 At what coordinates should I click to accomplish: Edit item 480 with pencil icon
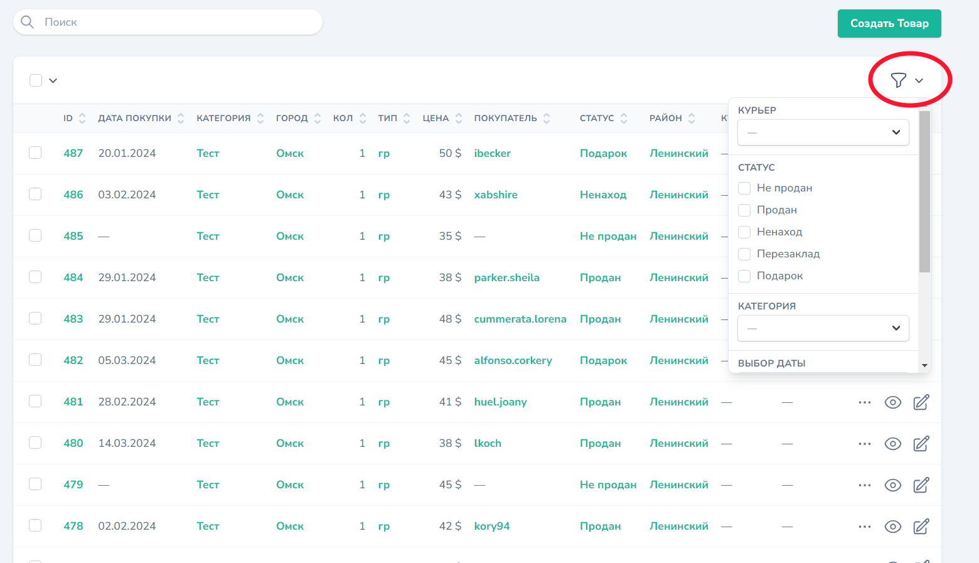(921, 444)
